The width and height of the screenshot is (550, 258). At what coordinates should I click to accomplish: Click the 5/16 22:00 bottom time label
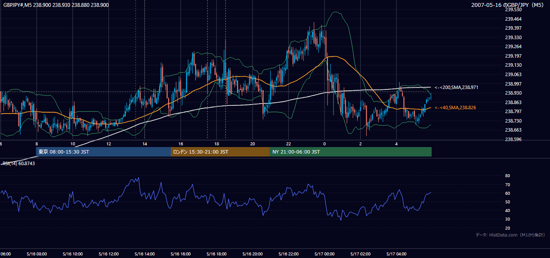289,254
